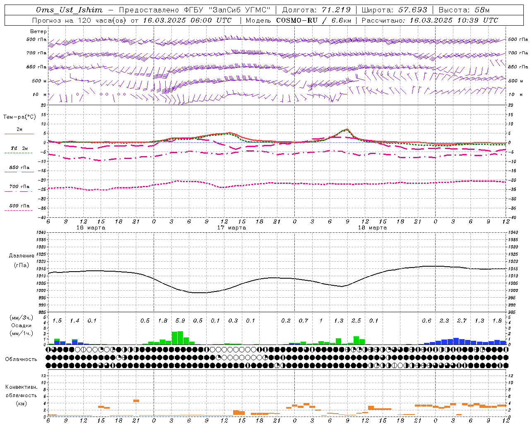The height and width of the screenshot is (424, 530).
Task: Click the tallest green precipitation bar
Action: coord(180,337)
